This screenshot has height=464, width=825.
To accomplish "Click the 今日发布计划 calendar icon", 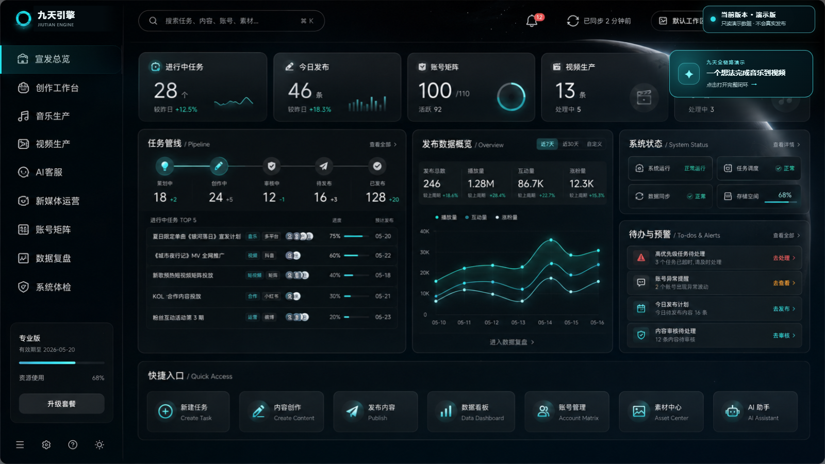I will (641, 308).
